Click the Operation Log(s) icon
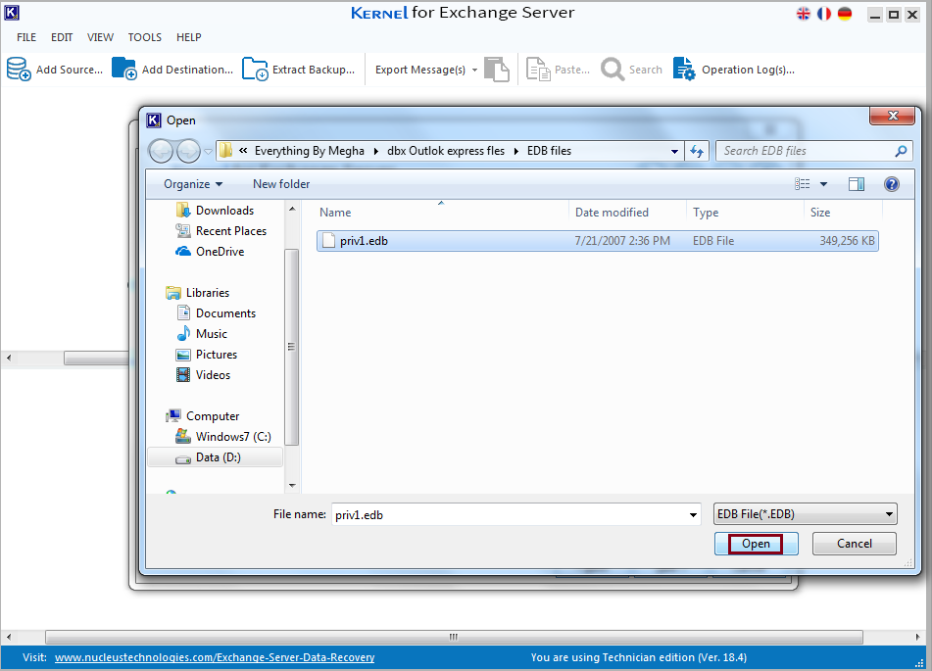 pos(684,69)
